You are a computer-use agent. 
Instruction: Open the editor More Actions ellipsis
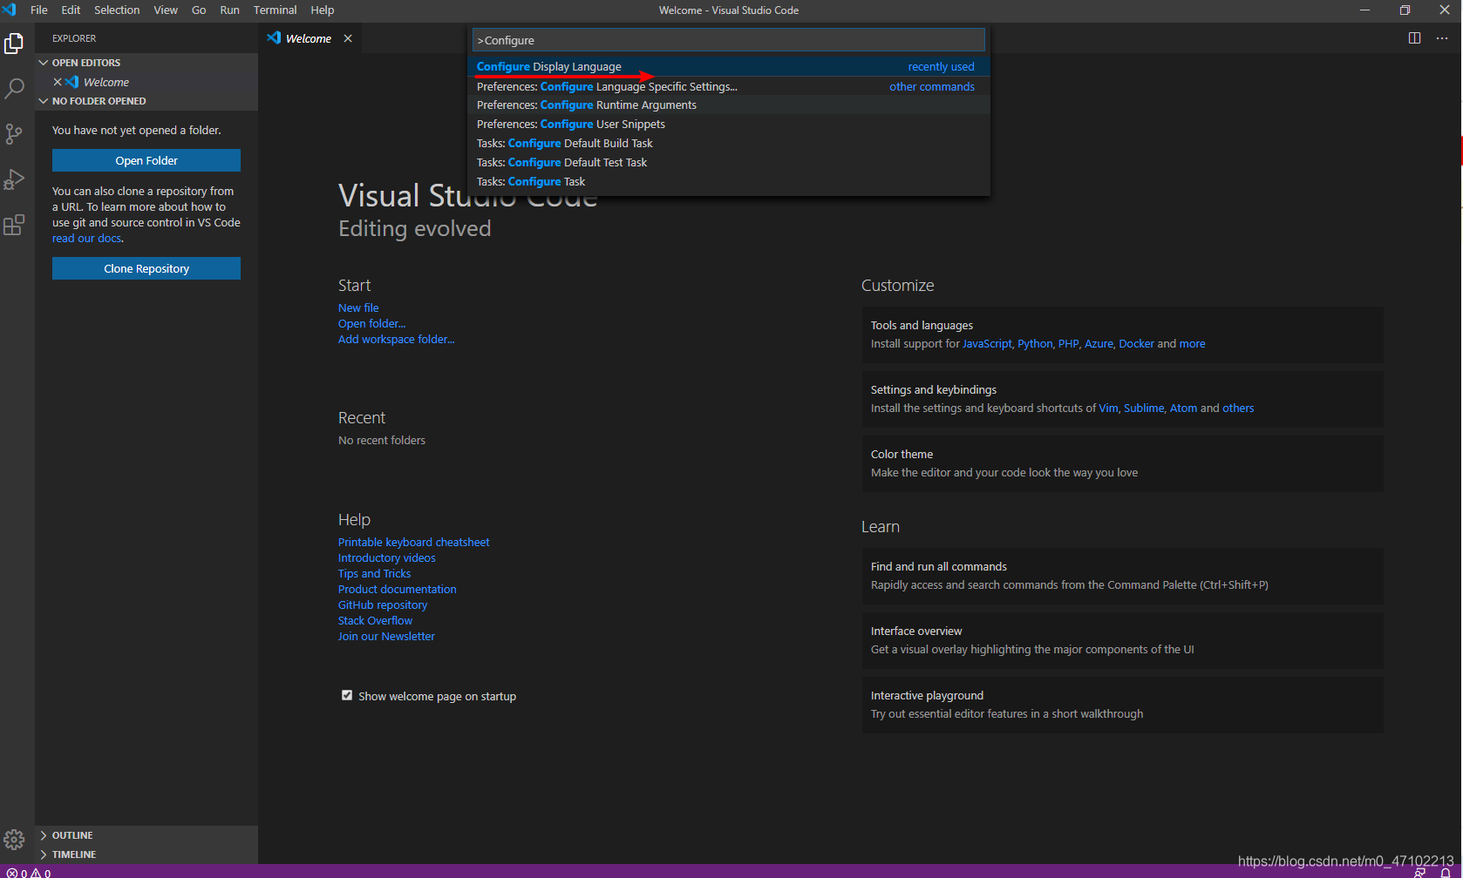click(1442, 38)
